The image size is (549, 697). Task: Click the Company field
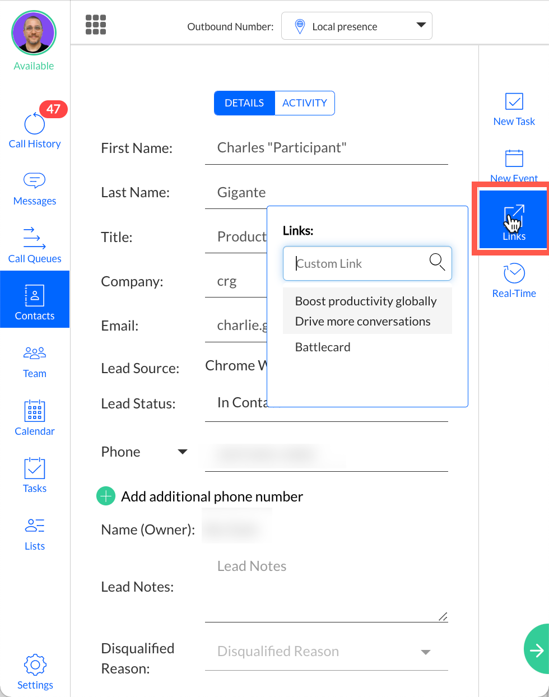tap(236, 281)
